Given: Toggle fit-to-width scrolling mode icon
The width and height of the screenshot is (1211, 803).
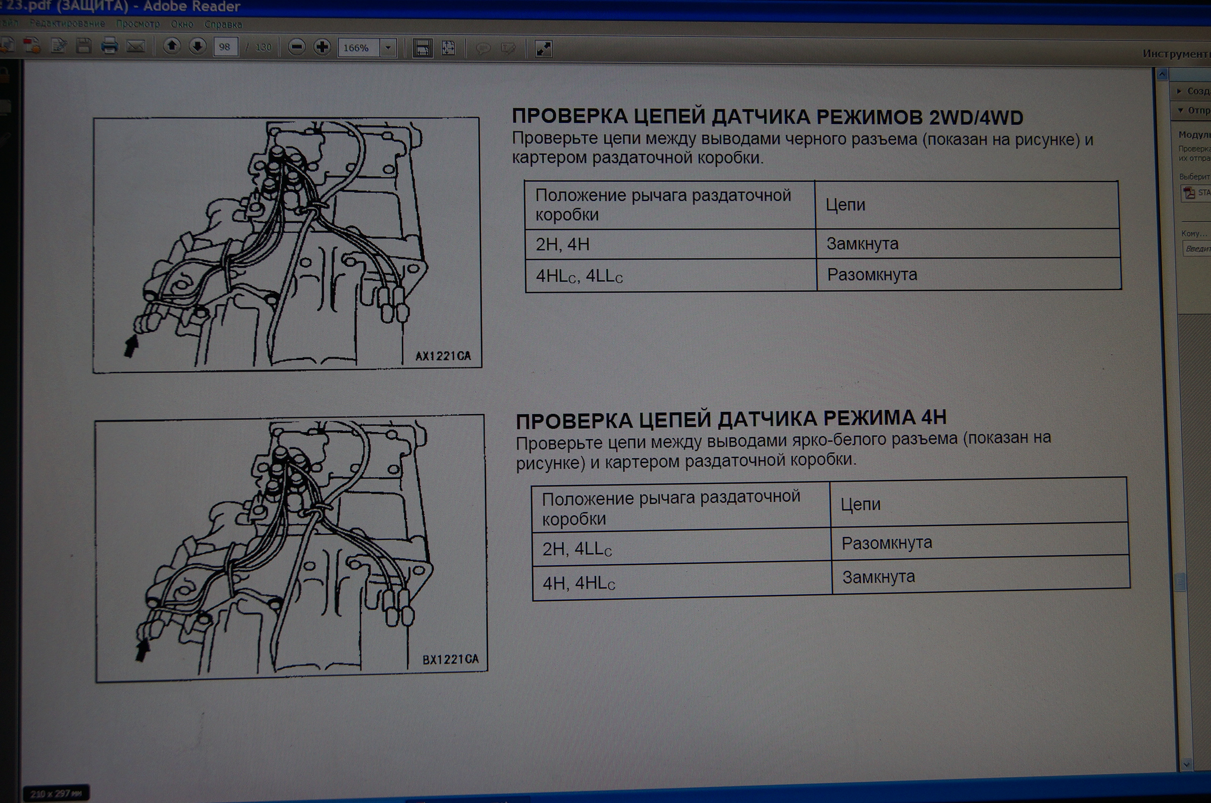Looking at the screenshot, I should (x=422, y=48).
